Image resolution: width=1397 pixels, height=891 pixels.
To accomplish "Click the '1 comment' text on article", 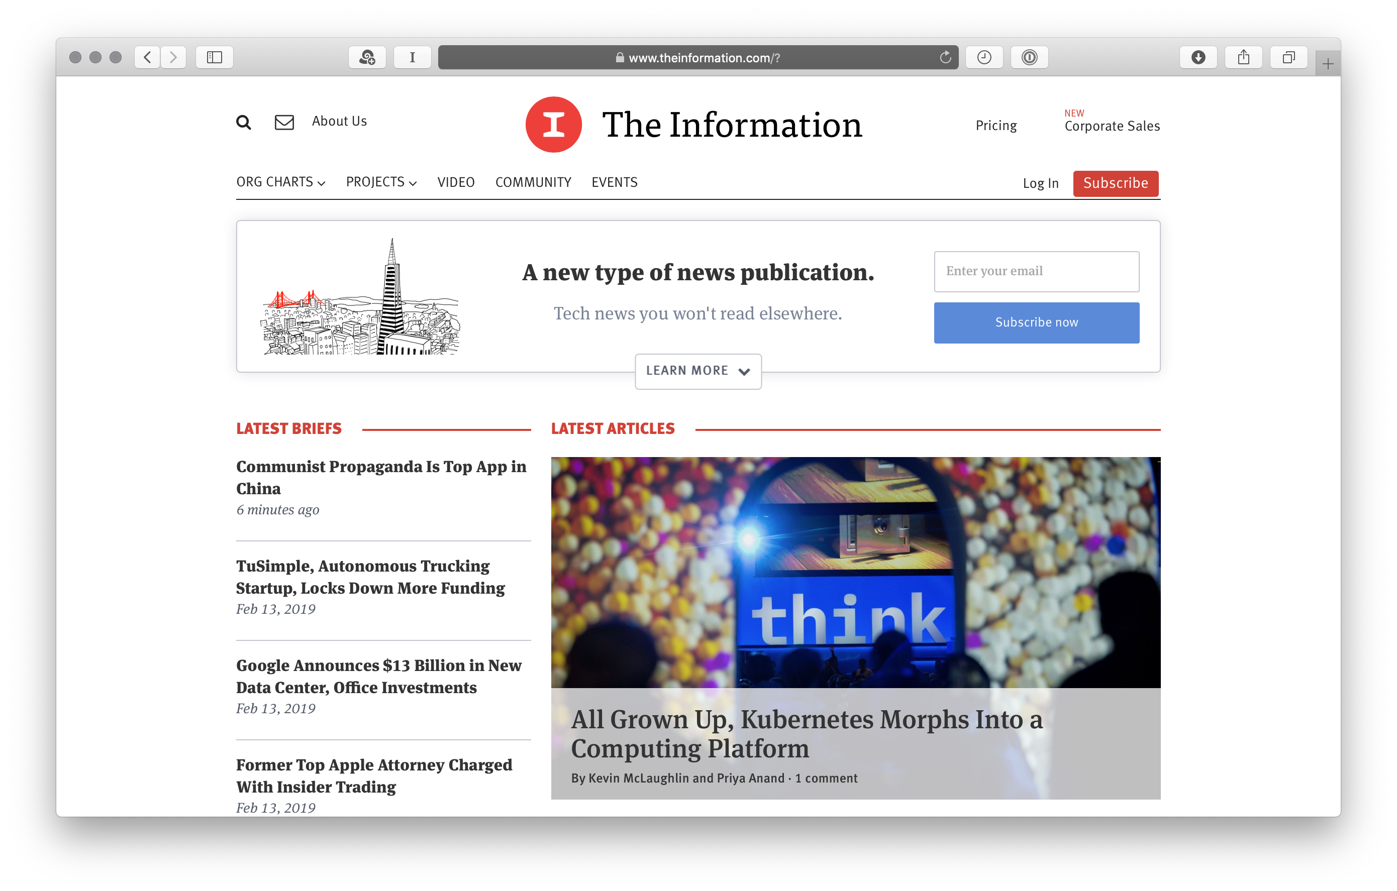I will pos(826,778).
